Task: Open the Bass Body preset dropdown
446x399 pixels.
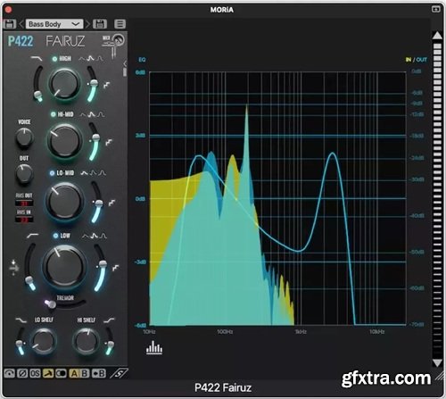Action: click(x=54, y=24)
